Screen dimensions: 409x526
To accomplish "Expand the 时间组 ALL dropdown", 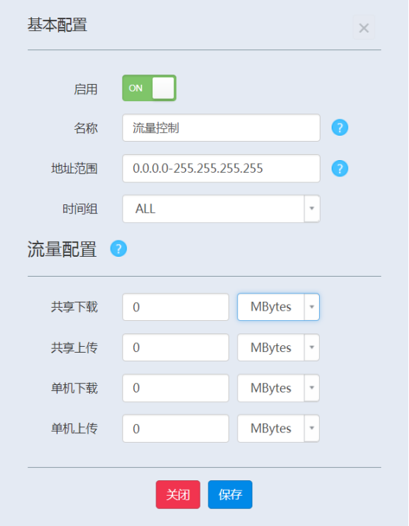I will click(221, 209).
